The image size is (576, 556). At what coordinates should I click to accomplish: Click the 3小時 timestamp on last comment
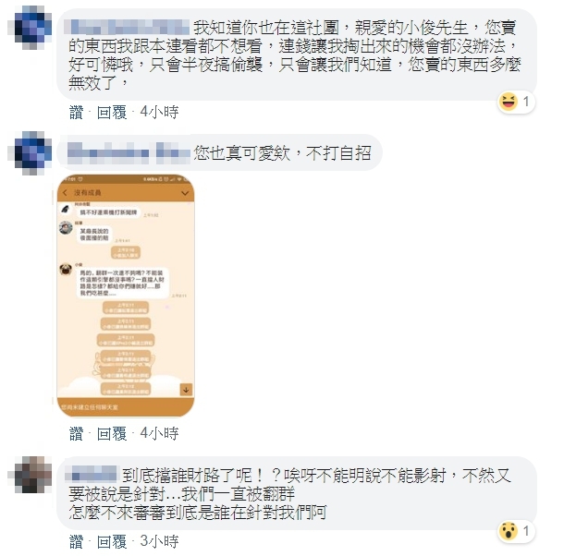coord(159,542)
